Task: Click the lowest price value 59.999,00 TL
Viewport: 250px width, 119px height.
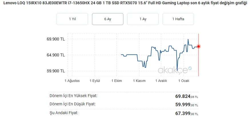Action: [187, 105]
